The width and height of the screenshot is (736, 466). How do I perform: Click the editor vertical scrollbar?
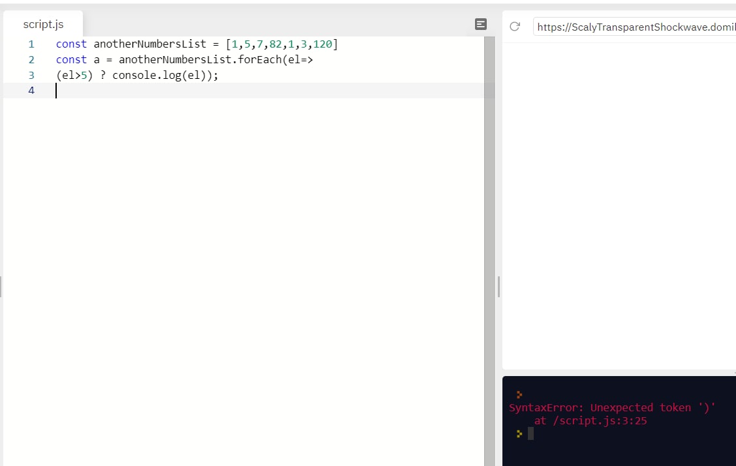(x=489, y=252)
